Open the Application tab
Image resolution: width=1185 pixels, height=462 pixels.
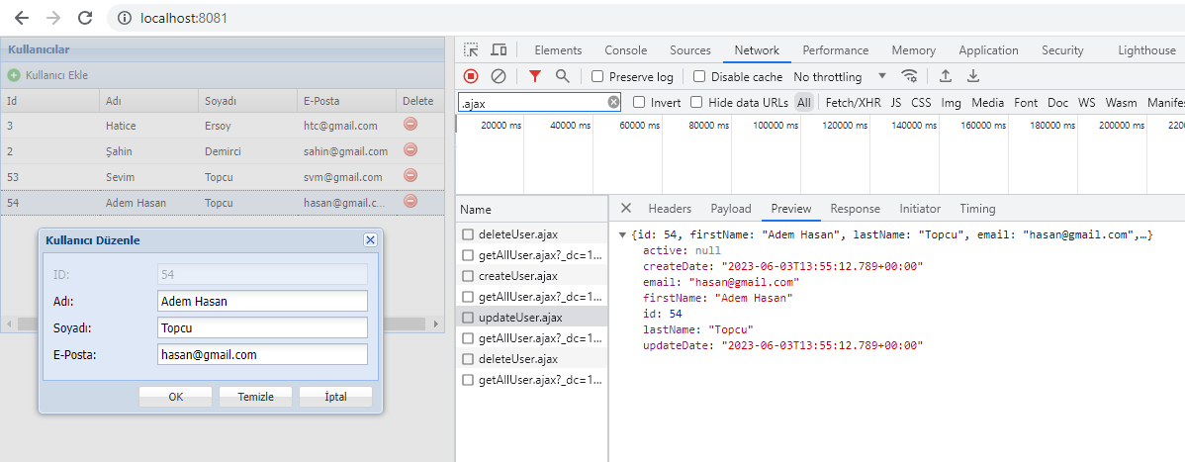point(988,49)
